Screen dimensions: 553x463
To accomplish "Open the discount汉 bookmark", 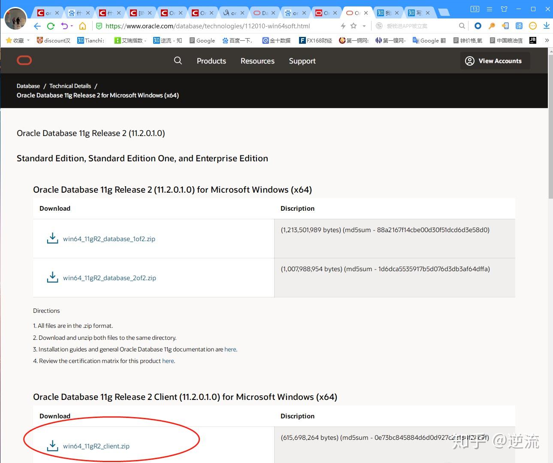I will pos(54,40).
